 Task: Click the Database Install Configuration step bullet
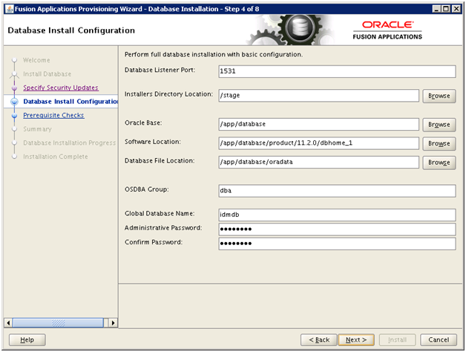click(14, 102)
